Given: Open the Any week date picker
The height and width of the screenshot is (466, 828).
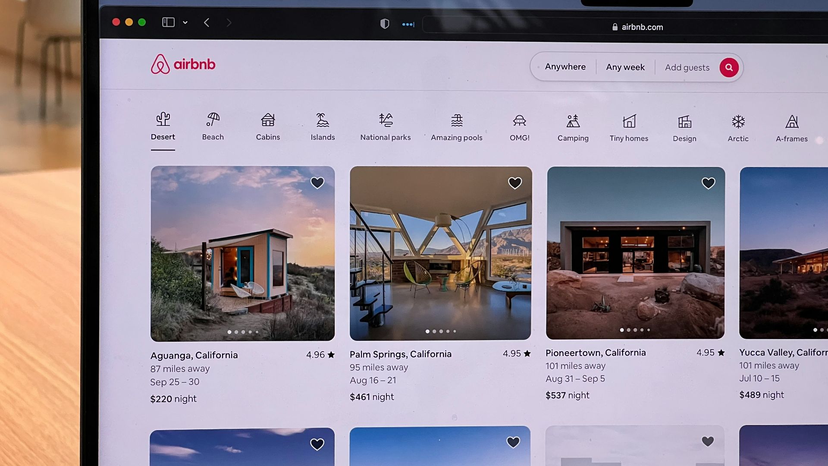Looking at the screenshot, I should pyautogui.click(x=625, y=67).
